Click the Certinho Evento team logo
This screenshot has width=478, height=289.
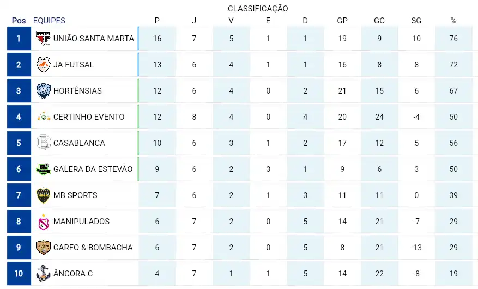(x=43, y=116)
